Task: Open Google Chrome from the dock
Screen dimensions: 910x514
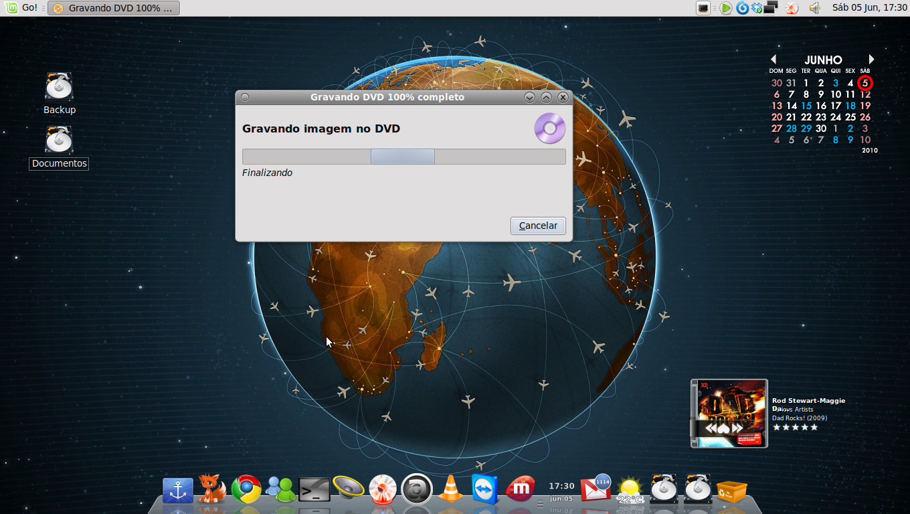Action: (246, 490)
